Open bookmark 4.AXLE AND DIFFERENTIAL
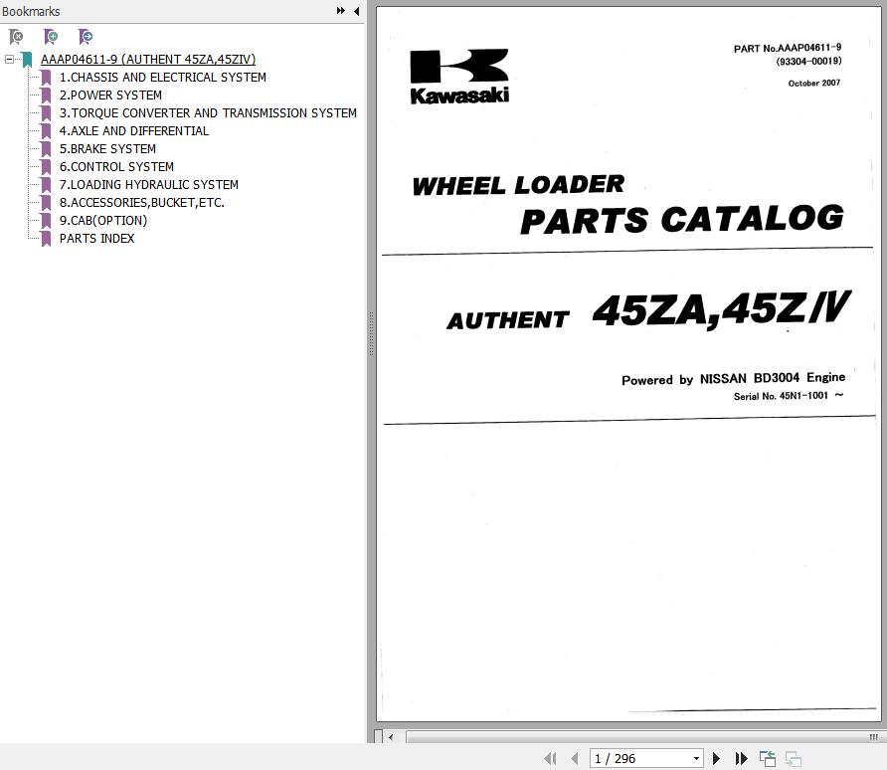The height and width of the screenshot is (770, 887). 134,130
